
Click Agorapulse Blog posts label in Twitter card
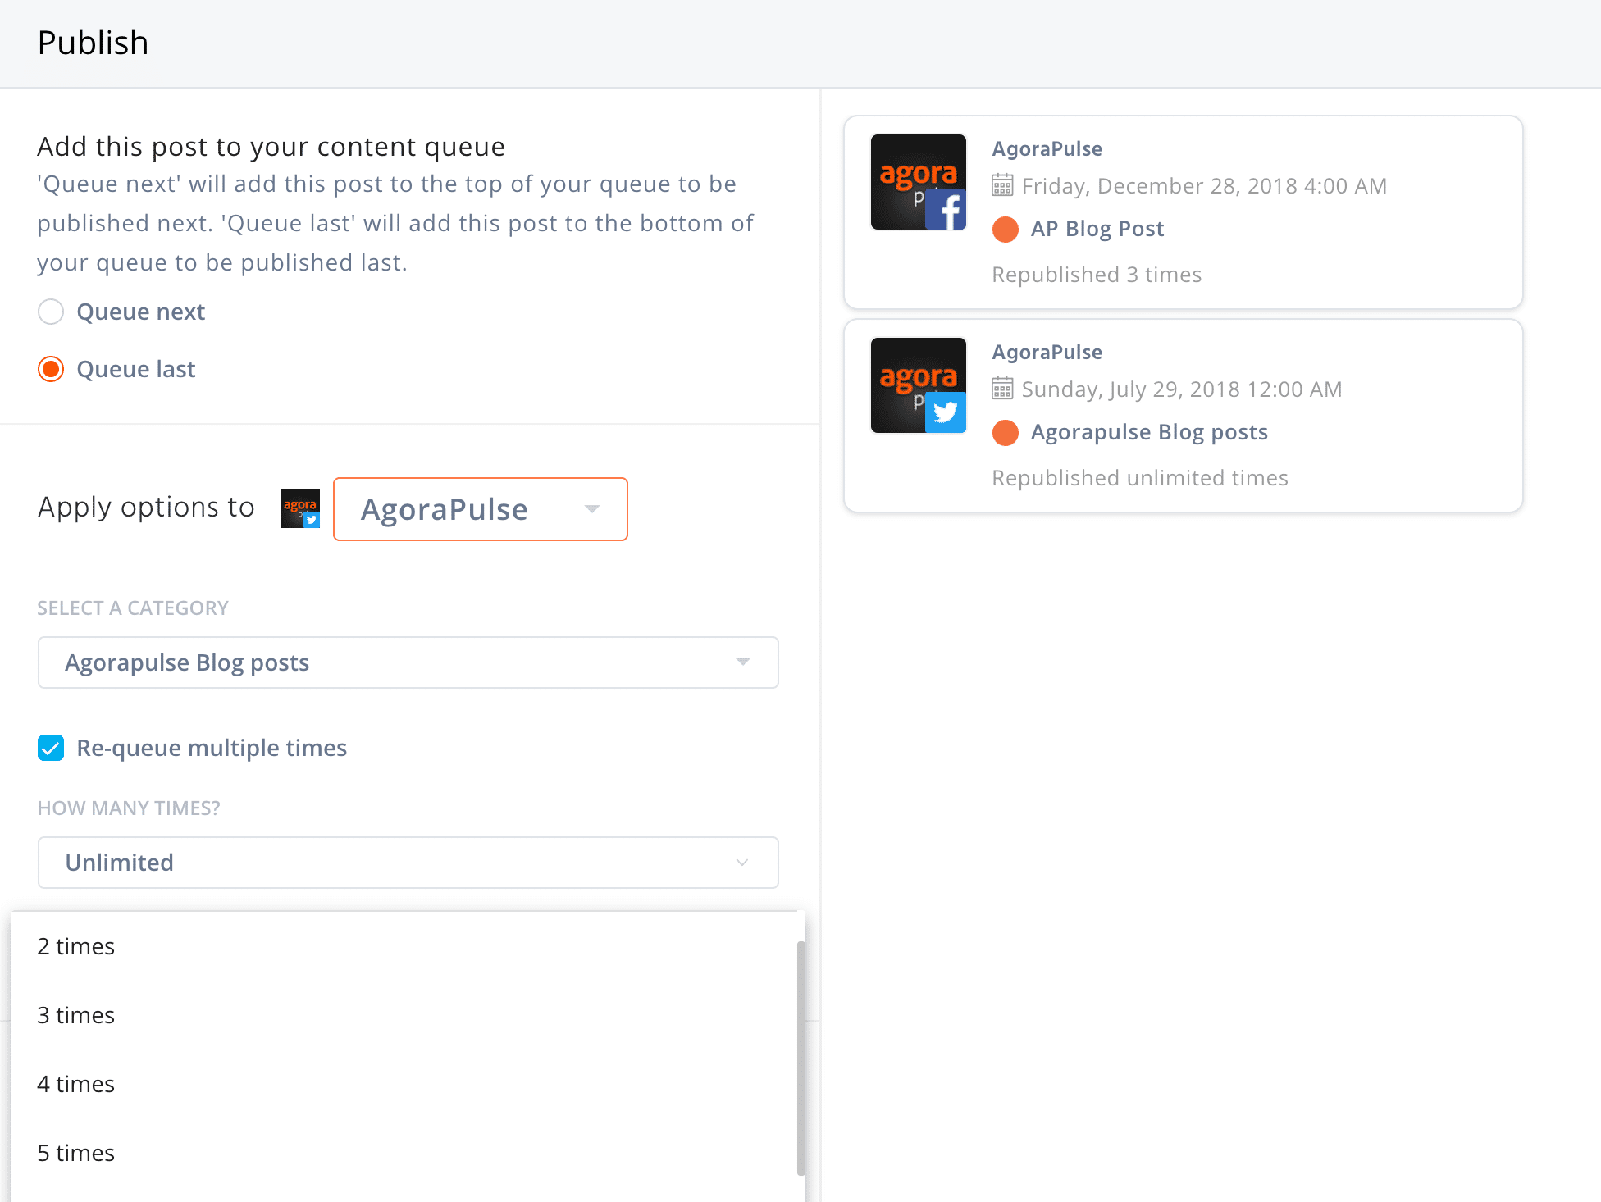1149,432
